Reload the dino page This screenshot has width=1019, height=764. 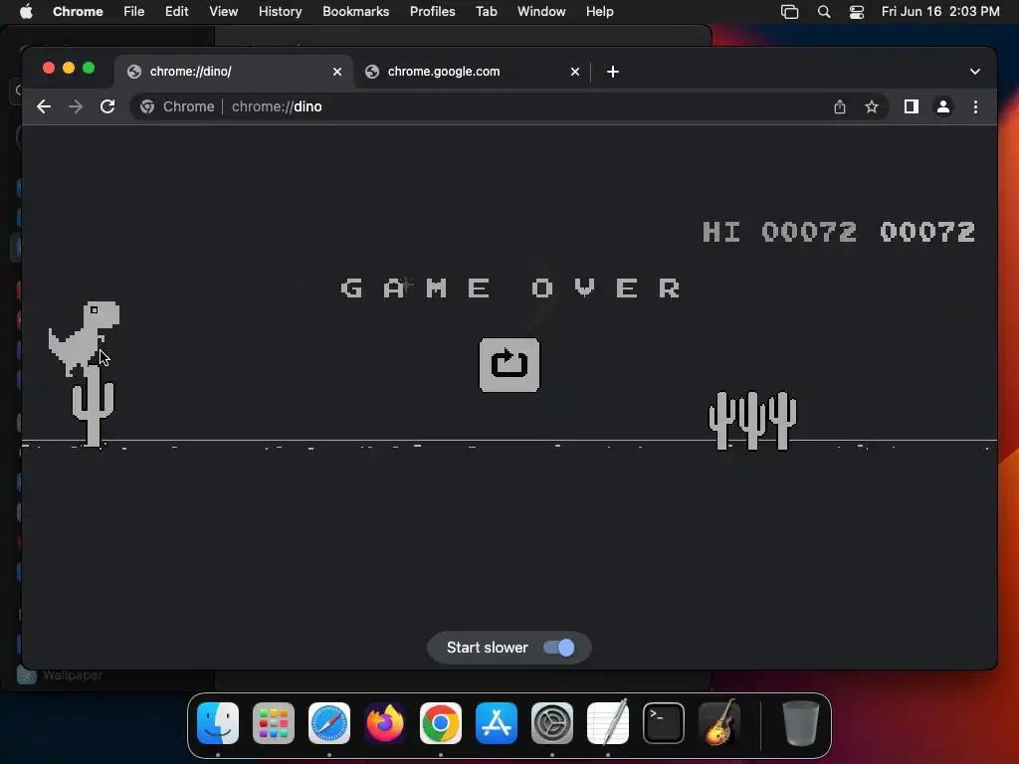click(107, 106)
